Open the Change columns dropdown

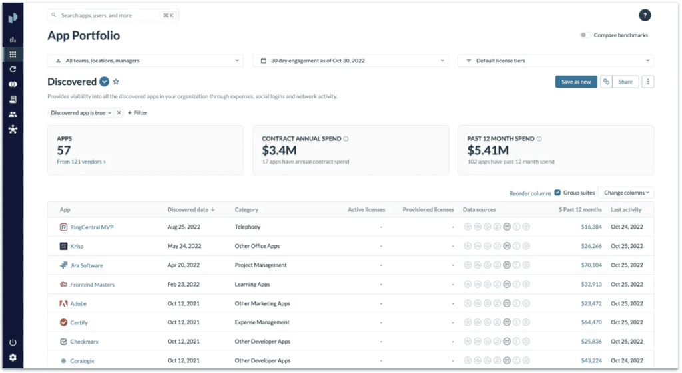pyautogui.click(x=626, y=193)
